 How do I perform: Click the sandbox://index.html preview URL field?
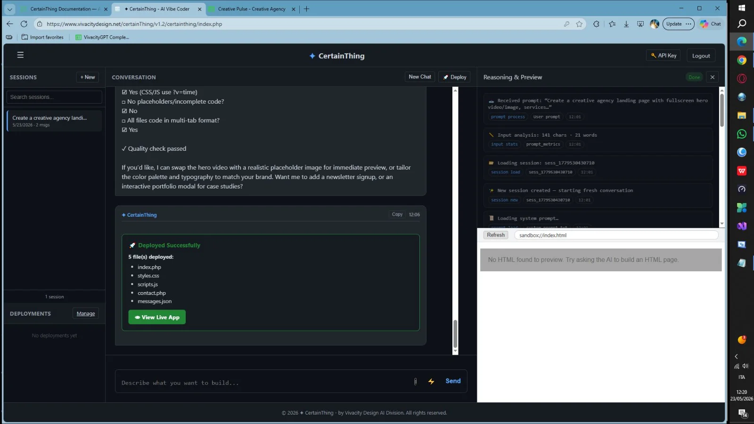(616, 235)
